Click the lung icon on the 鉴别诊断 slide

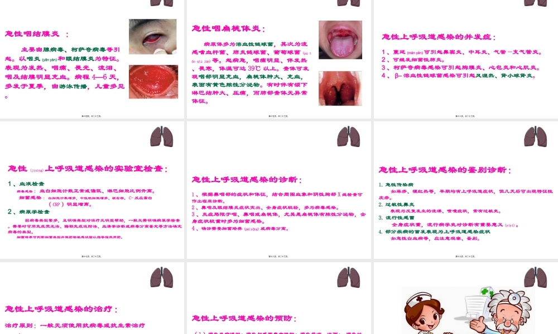535,137
